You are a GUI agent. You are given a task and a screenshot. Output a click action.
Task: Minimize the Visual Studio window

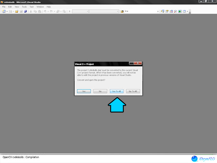pyautogui.click(x=201, y=1)
